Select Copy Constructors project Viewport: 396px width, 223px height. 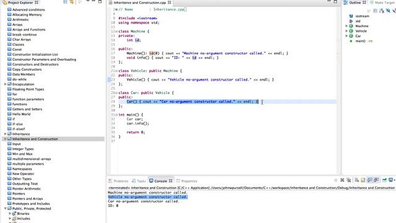click(27, 69)
